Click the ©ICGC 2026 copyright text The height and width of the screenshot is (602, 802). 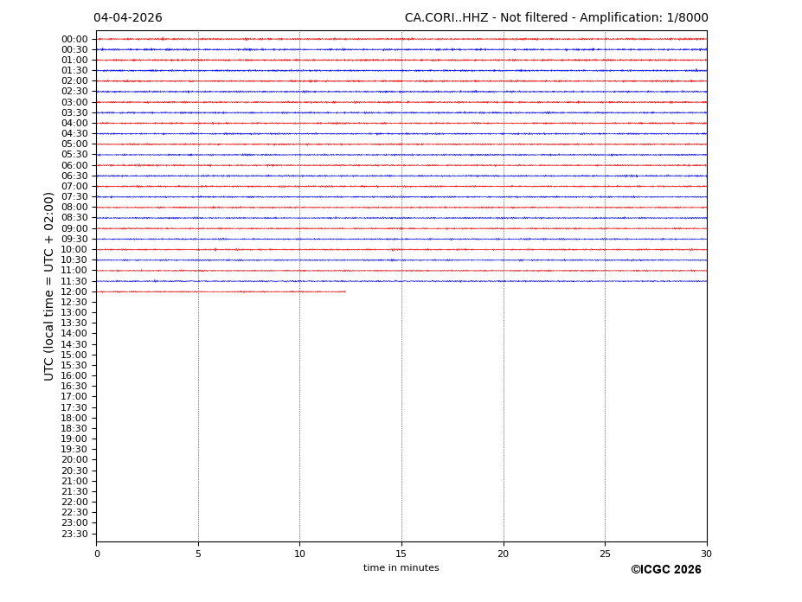tap(665, 570)
